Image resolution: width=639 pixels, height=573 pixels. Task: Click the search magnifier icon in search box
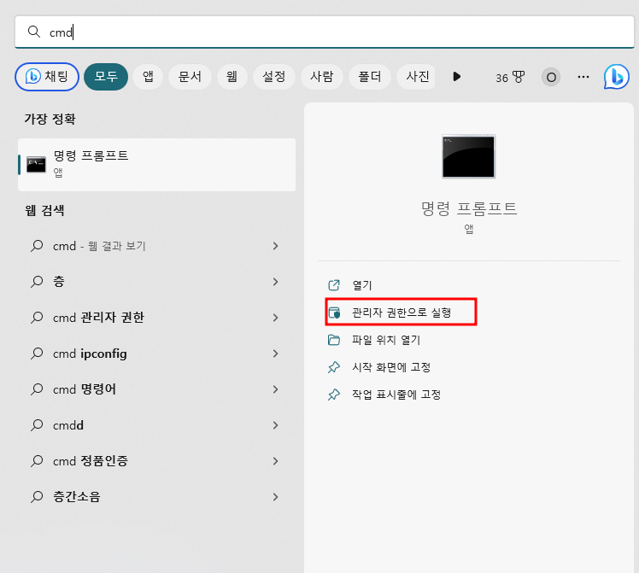tap(34, 32)
